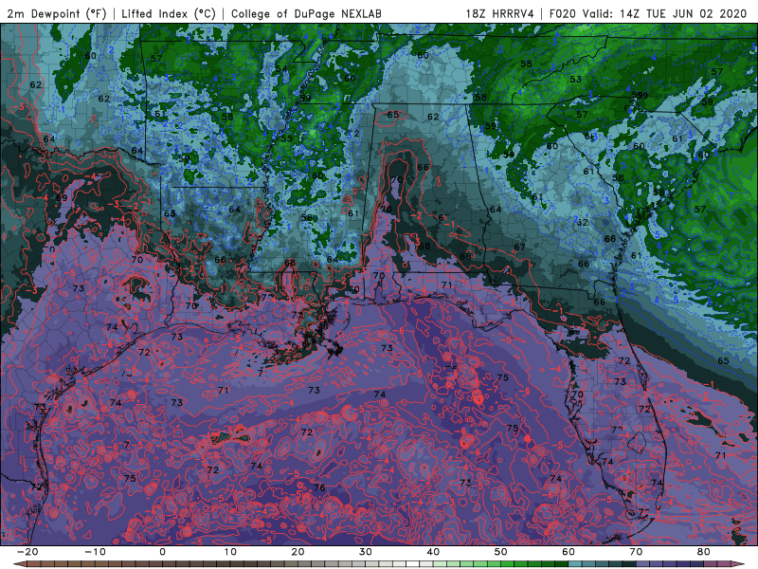Click the '70' color scale label
The image size is (758, 569).
point(636,552)
